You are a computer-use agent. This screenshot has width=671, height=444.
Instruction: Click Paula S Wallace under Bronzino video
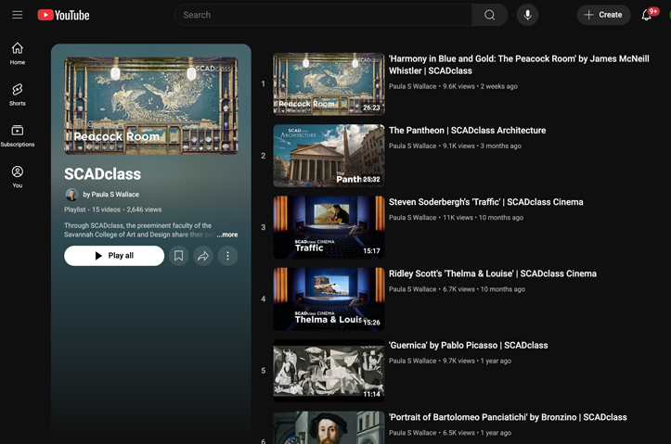(412, 433)
